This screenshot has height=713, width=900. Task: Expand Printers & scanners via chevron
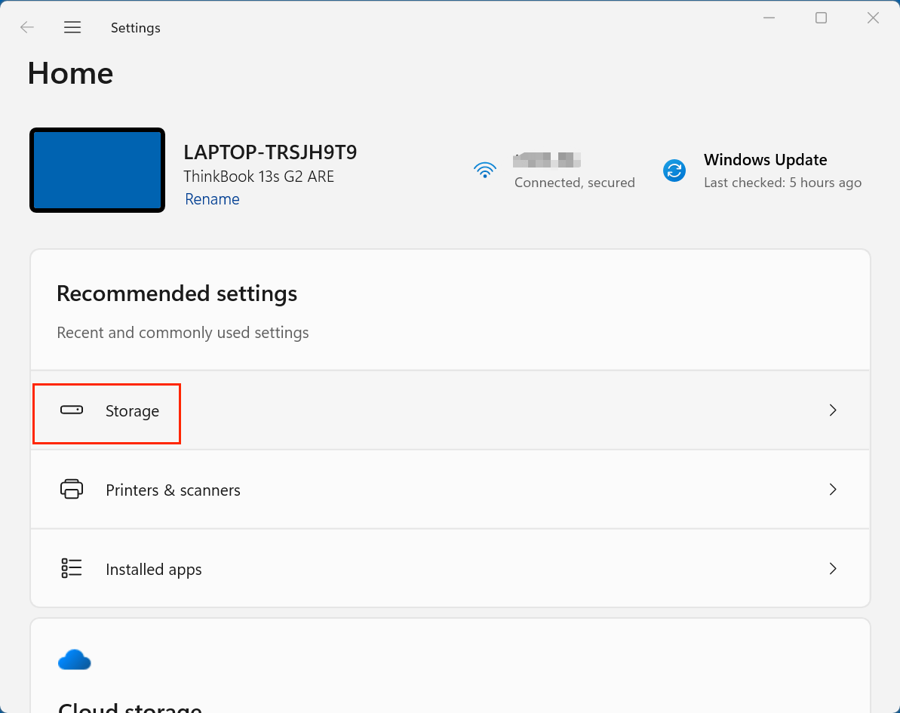pyautogui.click(x=833, y=490)
